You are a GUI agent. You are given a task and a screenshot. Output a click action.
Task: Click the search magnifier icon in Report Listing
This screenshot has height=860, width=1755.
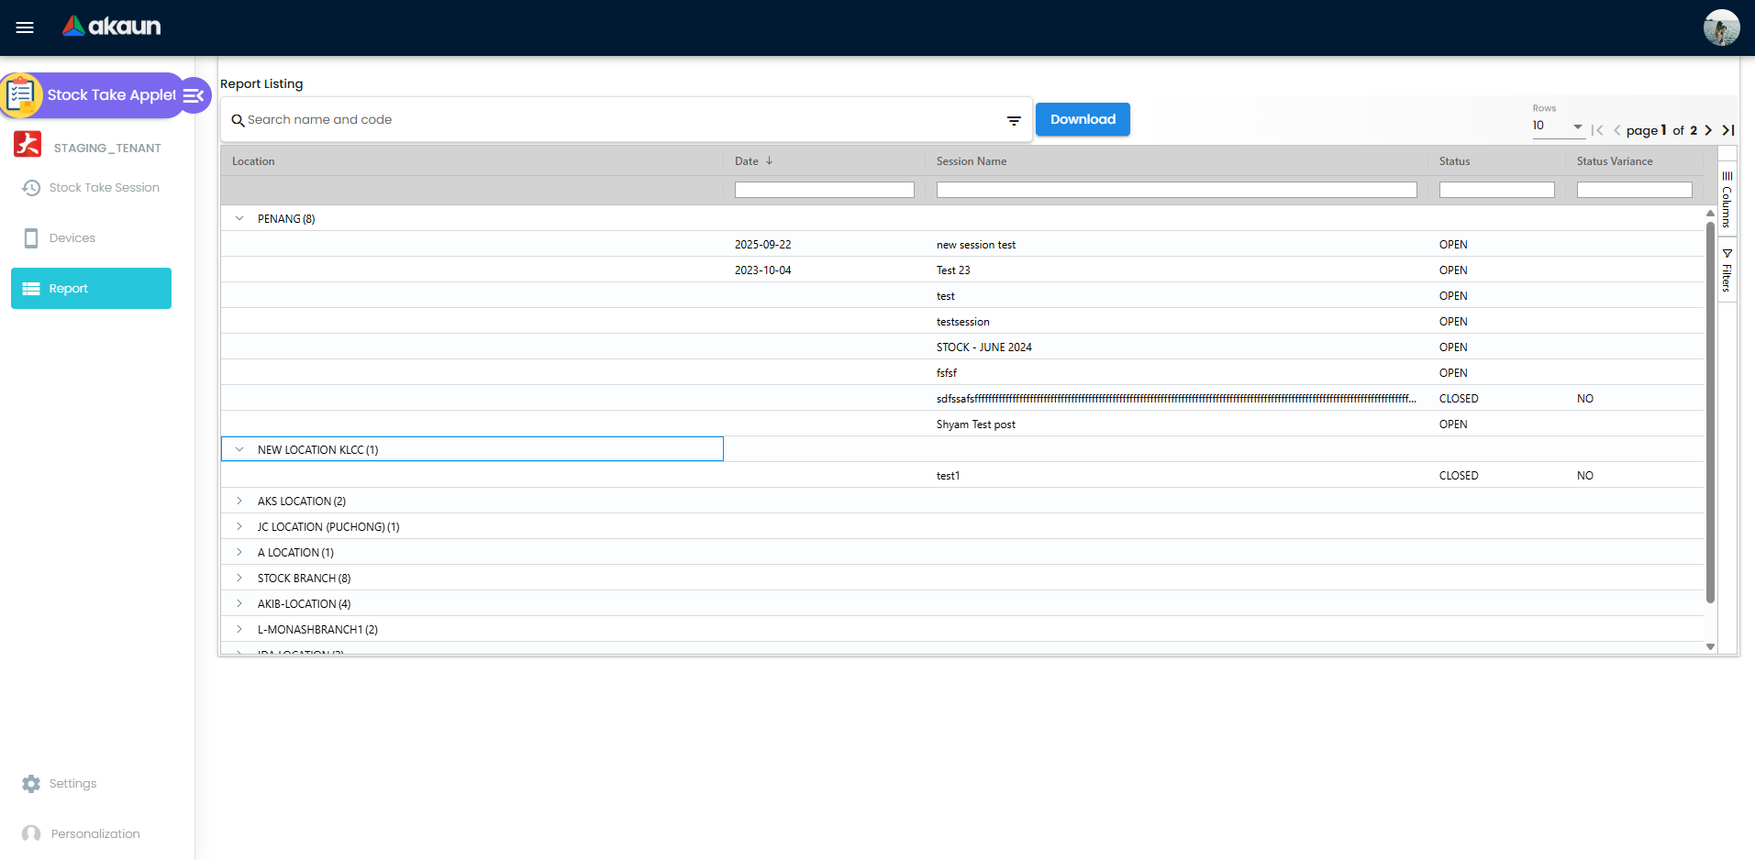point(239,120)
